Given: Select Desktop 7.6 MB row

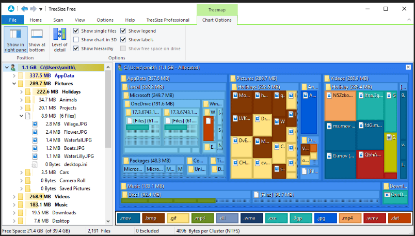Looking at the screenshot, I should [54, 221].
